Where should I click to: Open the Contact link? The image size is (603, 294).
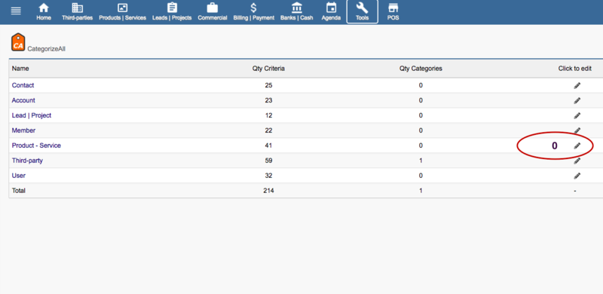(x=23, y=85)
